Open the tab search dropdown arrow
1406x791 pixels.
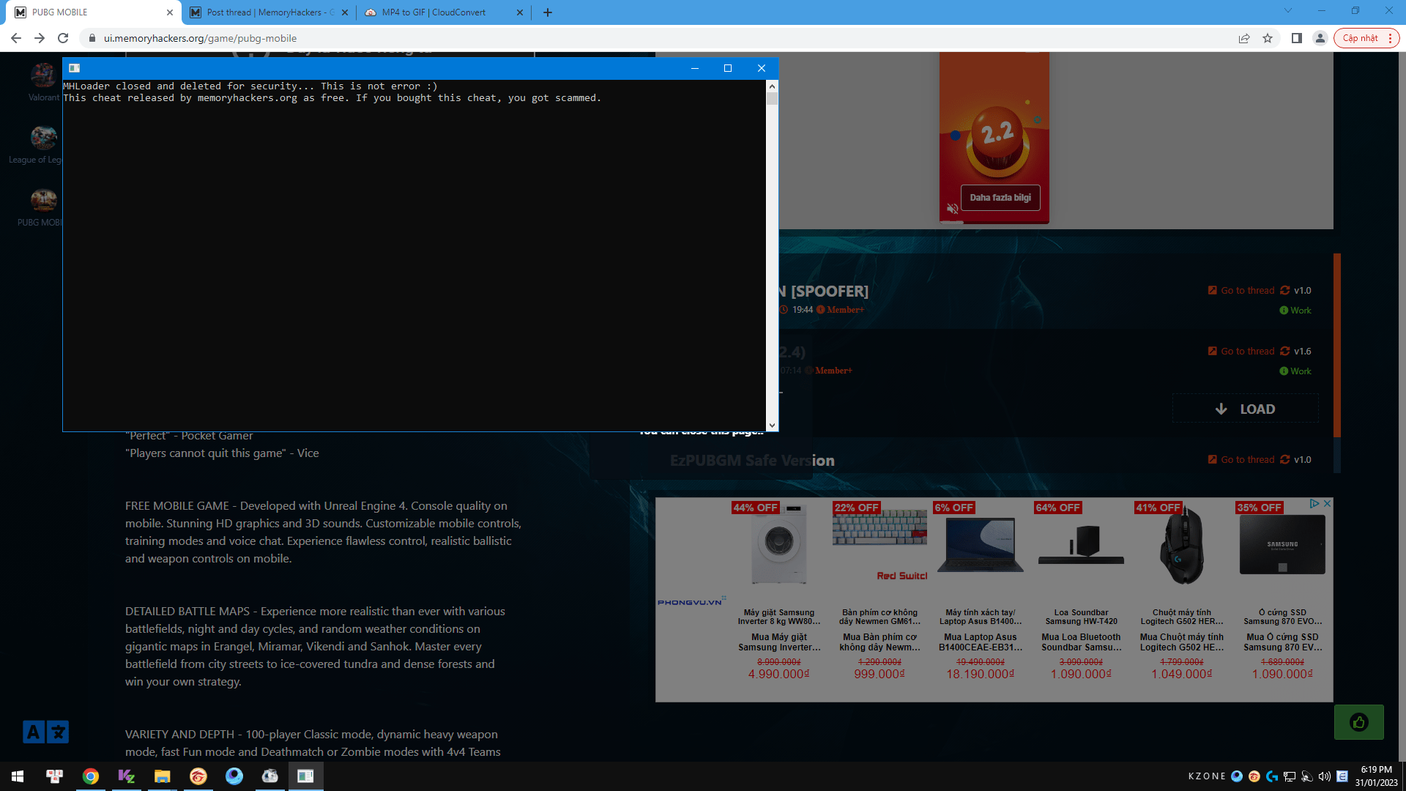coord(1288,11)
